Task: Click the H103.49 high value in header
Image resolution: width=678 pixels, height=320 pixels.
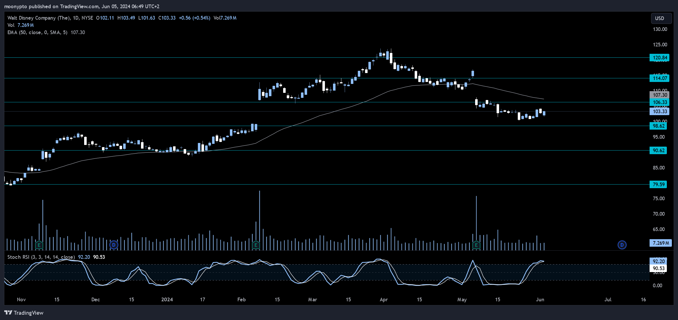Action: click(126, 18)
